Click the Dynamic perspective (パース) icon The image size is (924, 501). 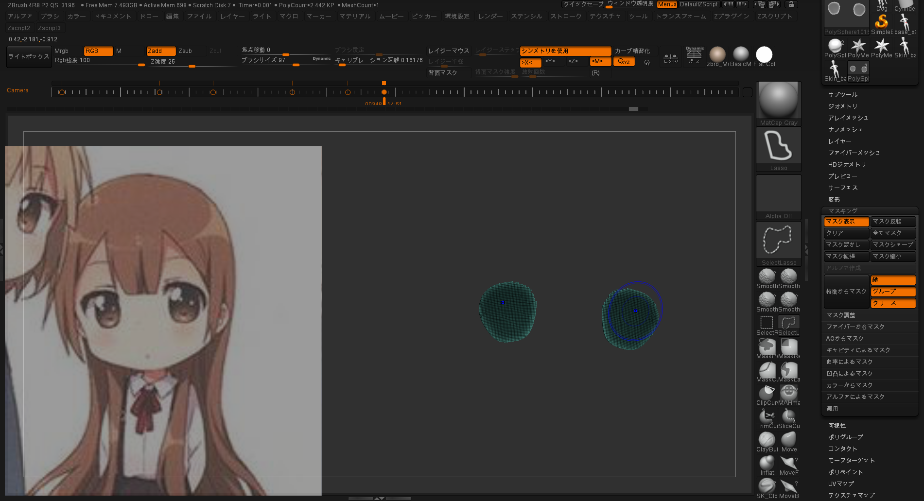pos(694,55)
